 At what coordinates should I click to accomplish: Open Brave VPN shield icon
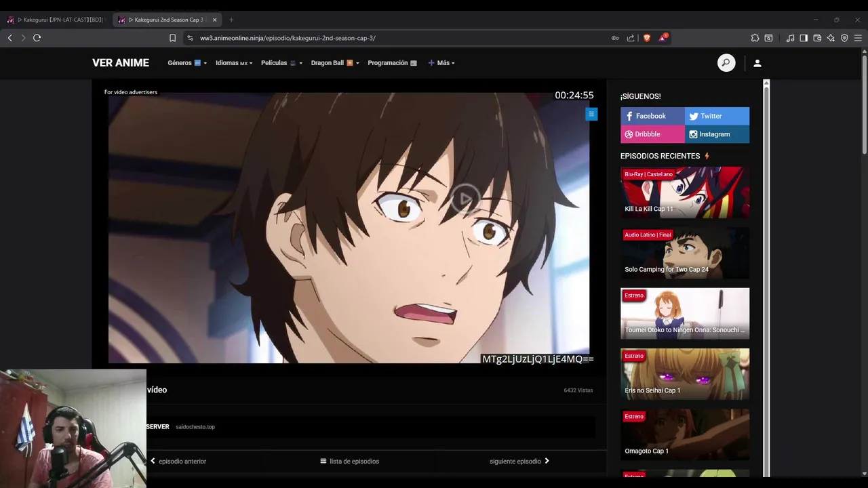coord(844,38)
